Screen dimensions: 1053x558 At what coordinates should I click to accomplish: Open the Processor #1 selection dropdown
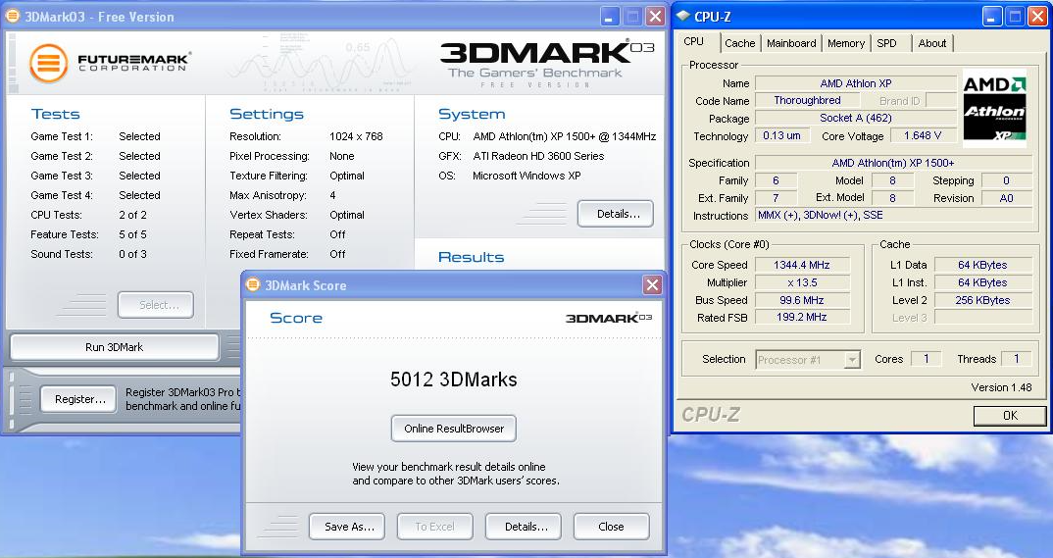[x=852, y=360]
